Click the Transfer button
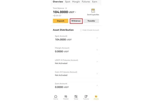This screenshot has height=101, width=151. pyautogui.click(x=91, y=21)
